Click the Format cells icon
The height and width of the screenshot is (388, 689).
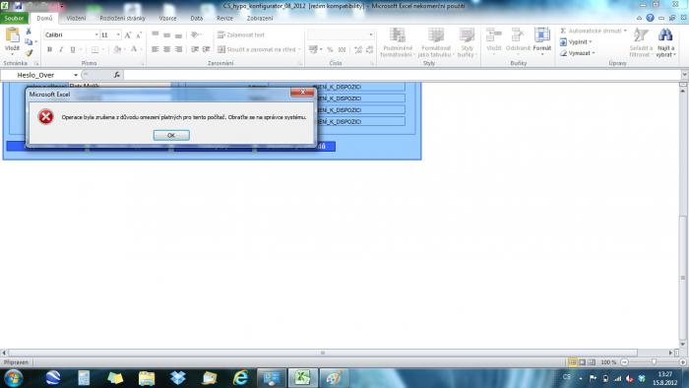tap(541, 35)
